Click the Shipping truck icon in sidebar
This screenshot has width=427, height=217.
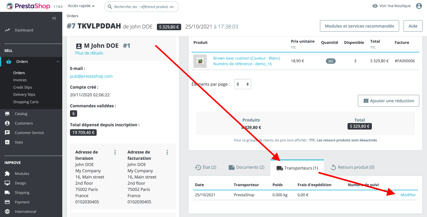pyautogui.click(x=7, y=193)
